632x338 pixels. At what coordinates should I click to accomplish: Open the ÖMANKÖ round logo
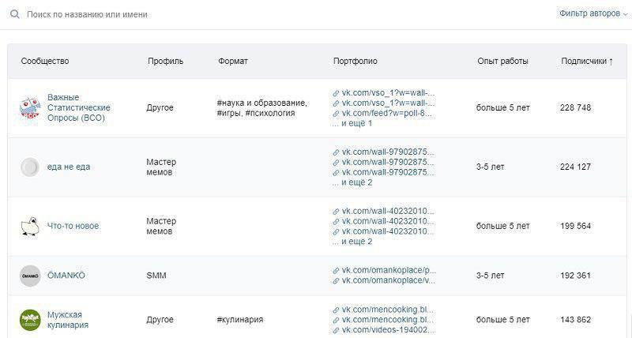[x=30, y=276]
